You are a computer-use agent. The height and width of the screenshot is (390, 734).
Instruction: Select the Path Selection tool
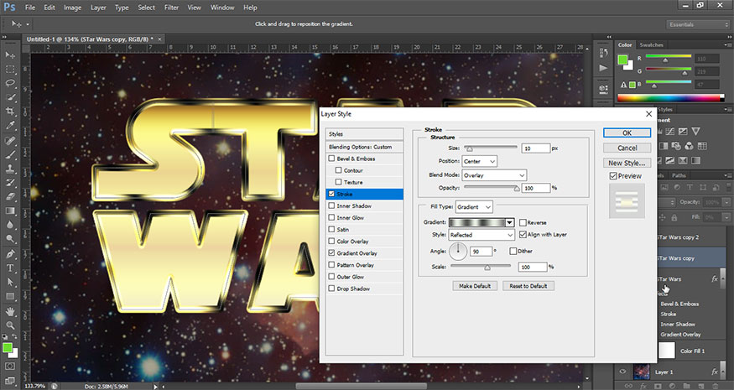tap(10, 282)
